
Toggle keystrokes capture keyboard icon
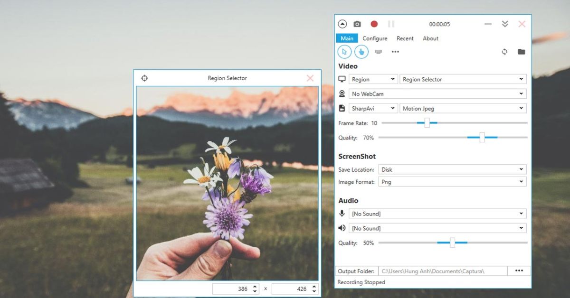coord(379,52)
